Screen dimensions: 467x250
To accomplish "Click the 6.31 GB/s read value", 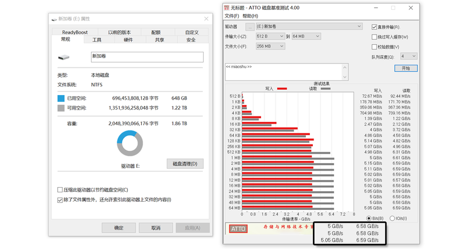I will click(402, 152).
